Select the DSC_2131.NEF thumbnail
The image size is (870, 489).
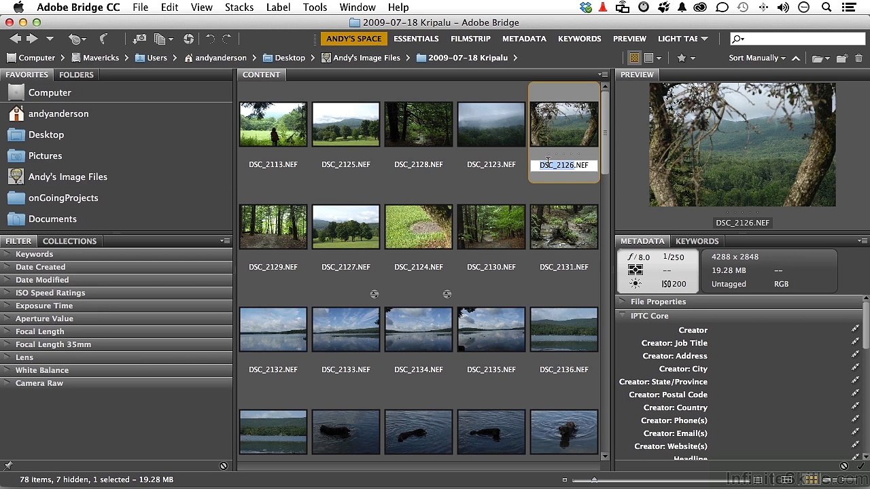click(x=564, y=228)
